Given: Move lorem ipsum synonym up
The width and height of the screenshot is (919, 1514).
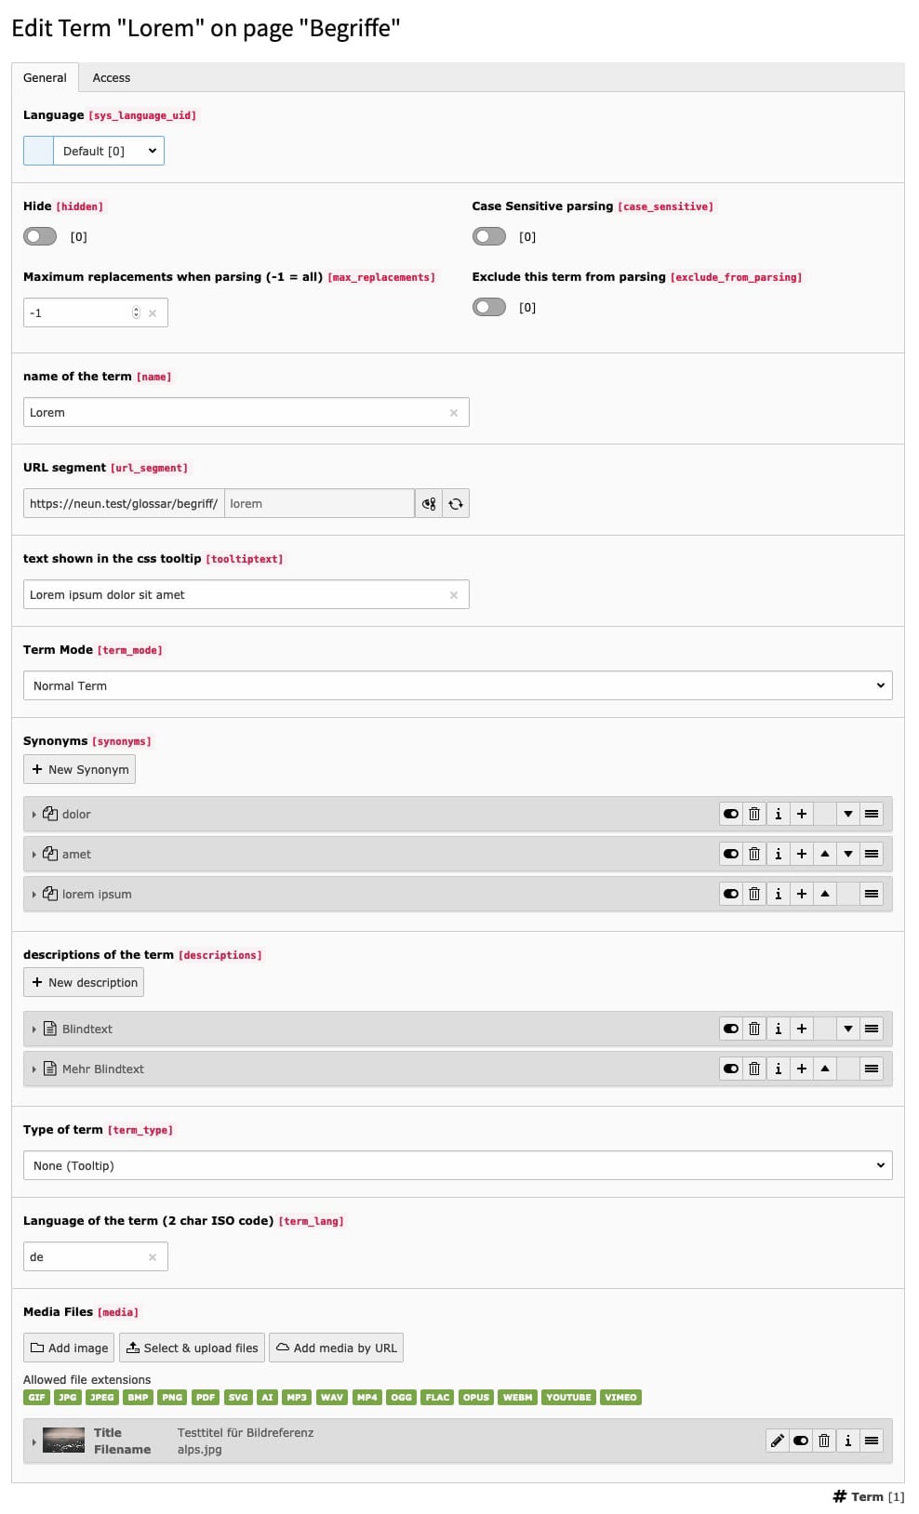Looking at the screenshot, I should [x=825, y=895].
